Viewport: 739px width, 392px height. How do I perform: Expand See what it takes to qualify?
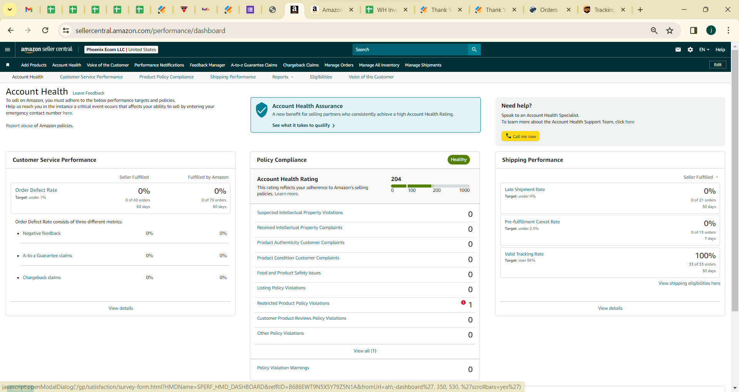point(303,125)
